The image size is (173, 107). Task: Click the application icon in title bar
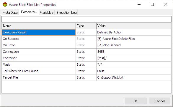pyautogui.click(x=5, y=5)
